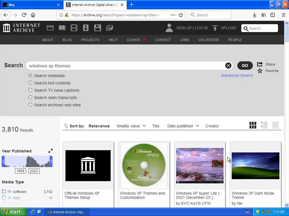Open the Images icon in header
Screen dimensions: 289x216
110,28
